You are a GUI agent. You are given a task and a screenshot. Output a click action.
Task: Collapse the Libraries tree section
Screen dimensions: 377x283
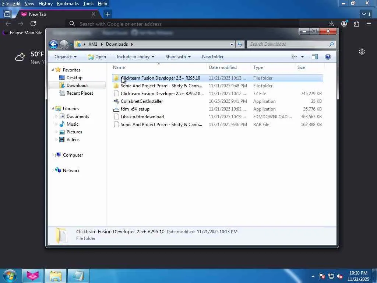point(53,109)
